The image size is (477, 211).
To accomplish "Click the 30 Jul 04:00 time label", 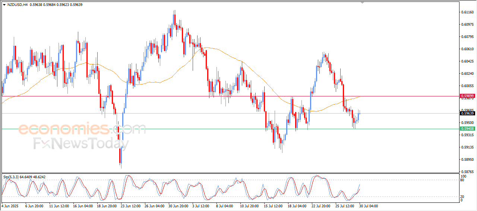I will pyautogui.click(x=369, y=206).
